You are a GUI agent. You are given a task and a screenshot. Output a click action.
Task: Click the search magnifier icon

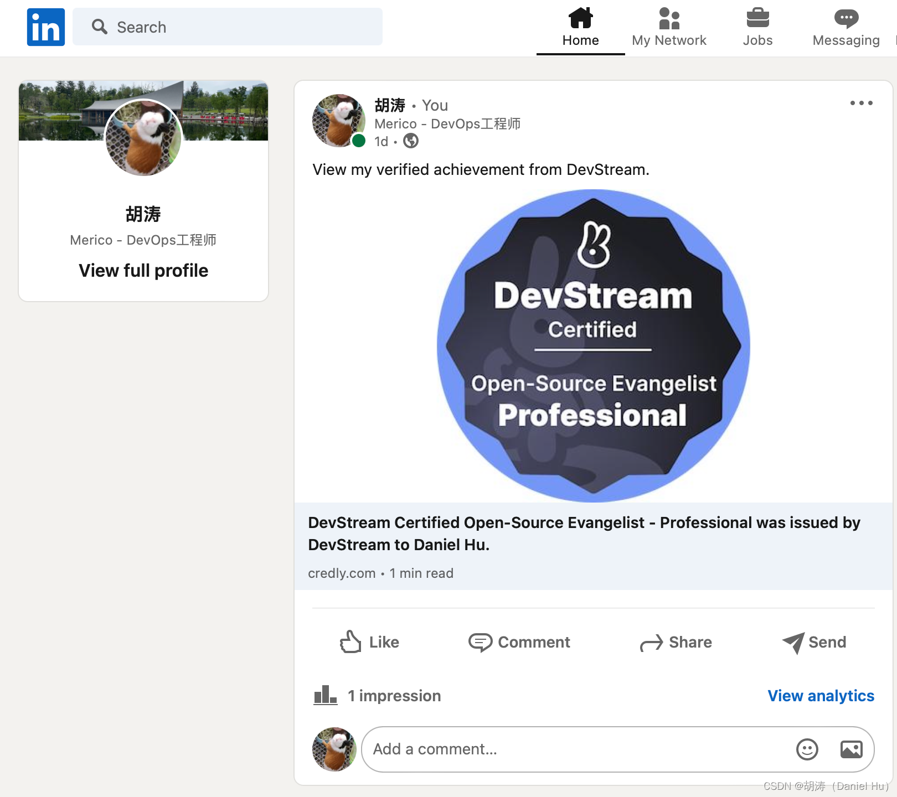[100, 27]
